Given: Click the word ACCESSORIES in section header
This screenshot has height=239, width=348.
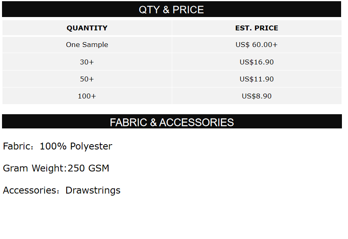Looking at the screenshot, I should (197, 122).
